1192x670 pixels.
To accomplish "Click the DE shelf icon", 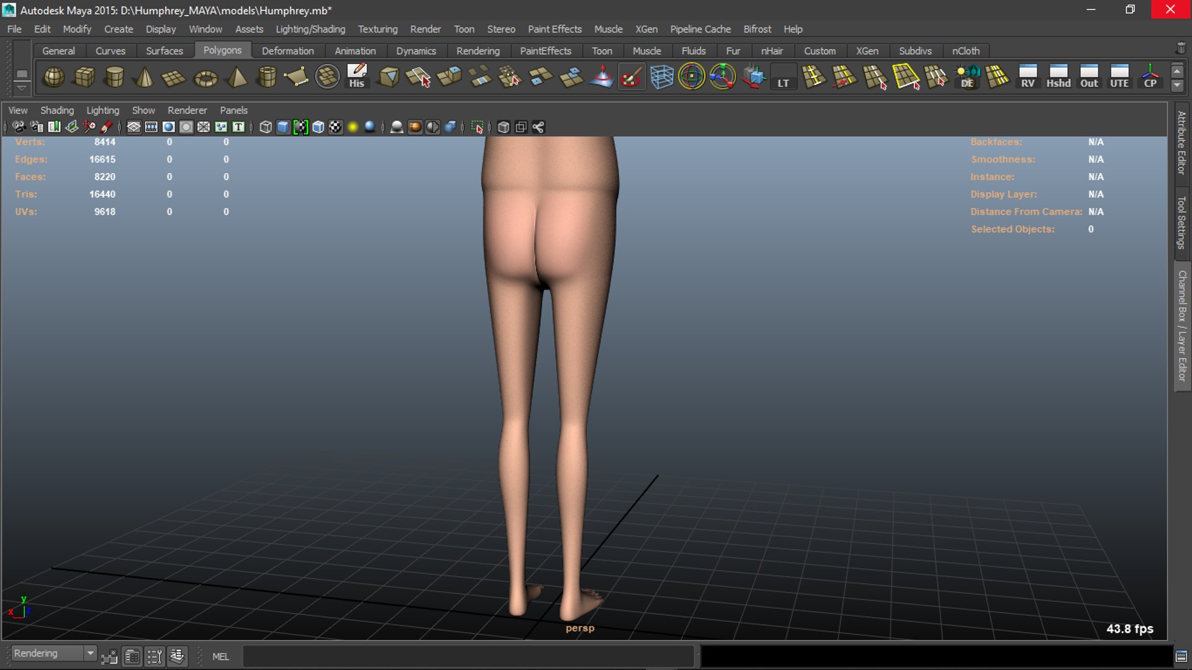I will coord(967,77).
